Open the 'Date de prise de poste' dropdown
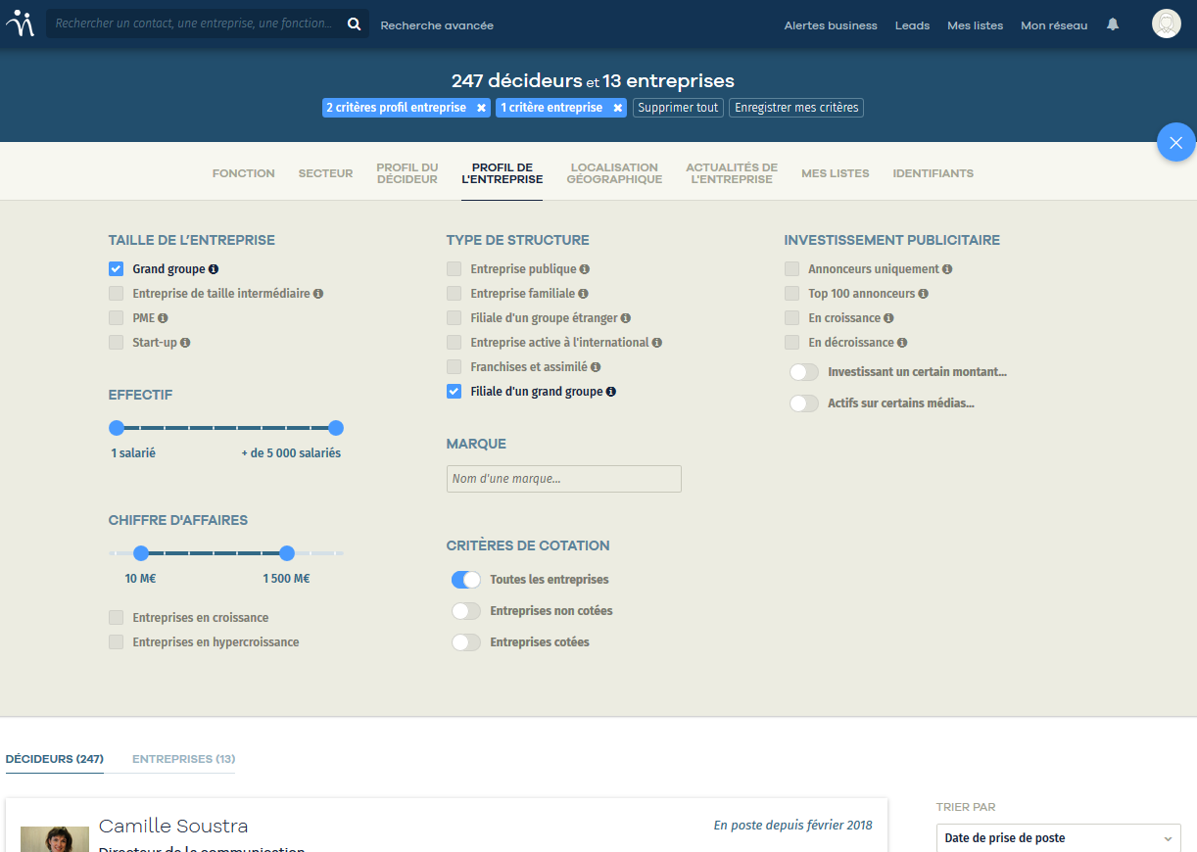1197x852 pixels. click(1058, 838)
